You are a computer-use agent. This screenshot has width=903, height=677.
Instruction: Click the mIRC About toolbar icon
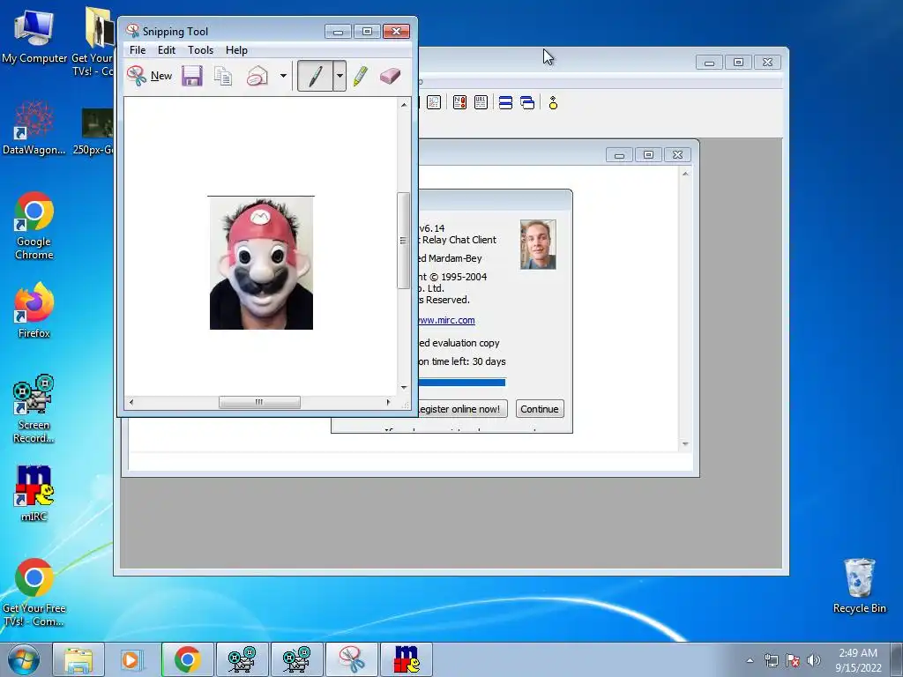[x=553, y=102]
